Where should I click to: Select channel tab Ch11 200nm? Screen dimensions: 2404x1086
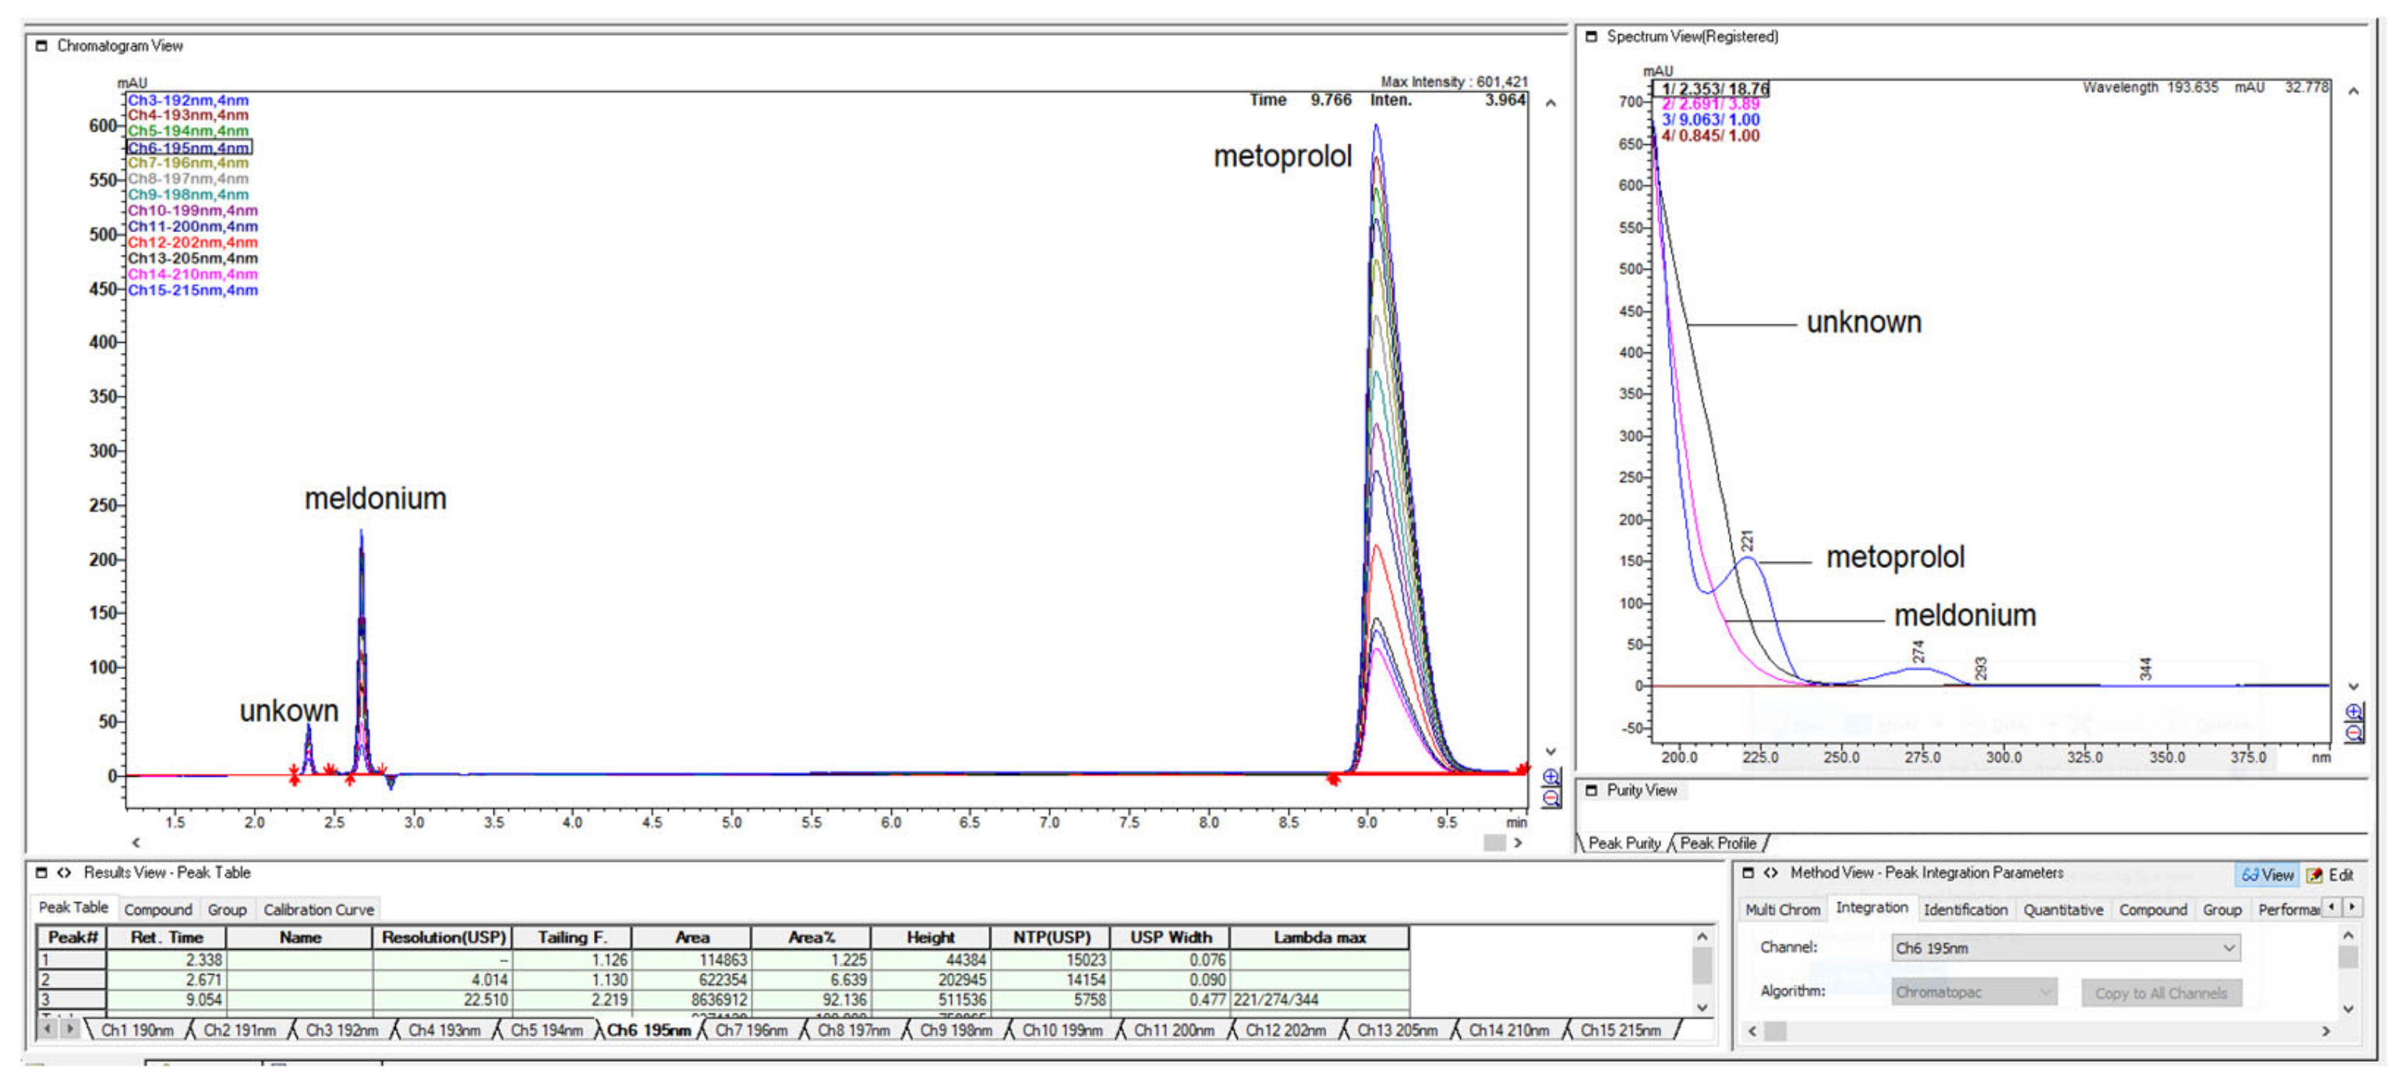(x=1174, y=1030)
